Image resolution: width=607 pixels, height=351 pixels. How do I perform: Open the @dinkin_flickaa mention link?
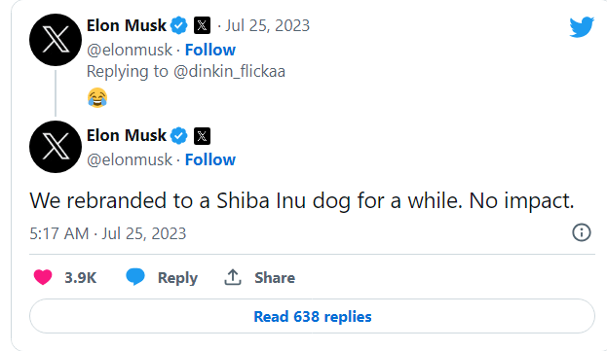[x=229, y=71]
